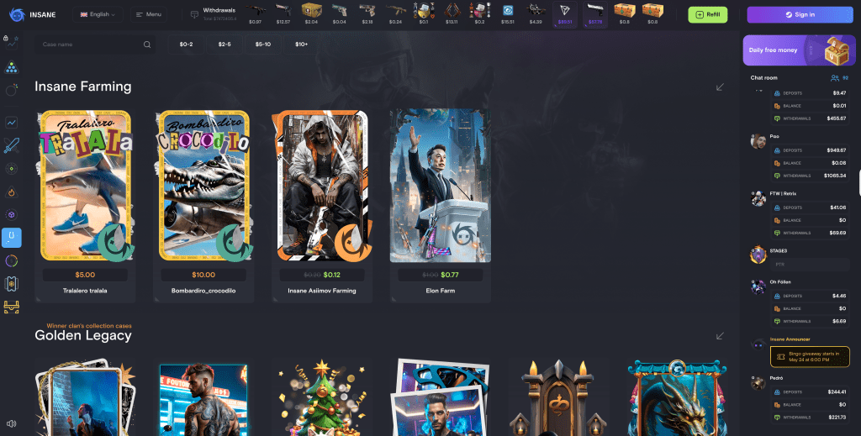Click the $13.11 knife drop in feed
The image size is (861, 436).
click(x=452, y=14)
